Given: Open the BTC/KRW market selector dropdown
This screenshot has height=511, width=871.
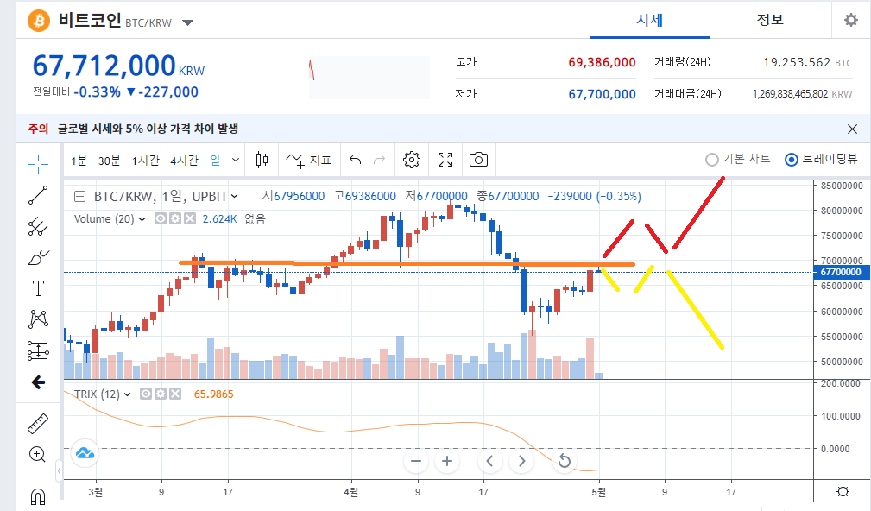Looking at the screenshot, I should click(x=188, y=22).
